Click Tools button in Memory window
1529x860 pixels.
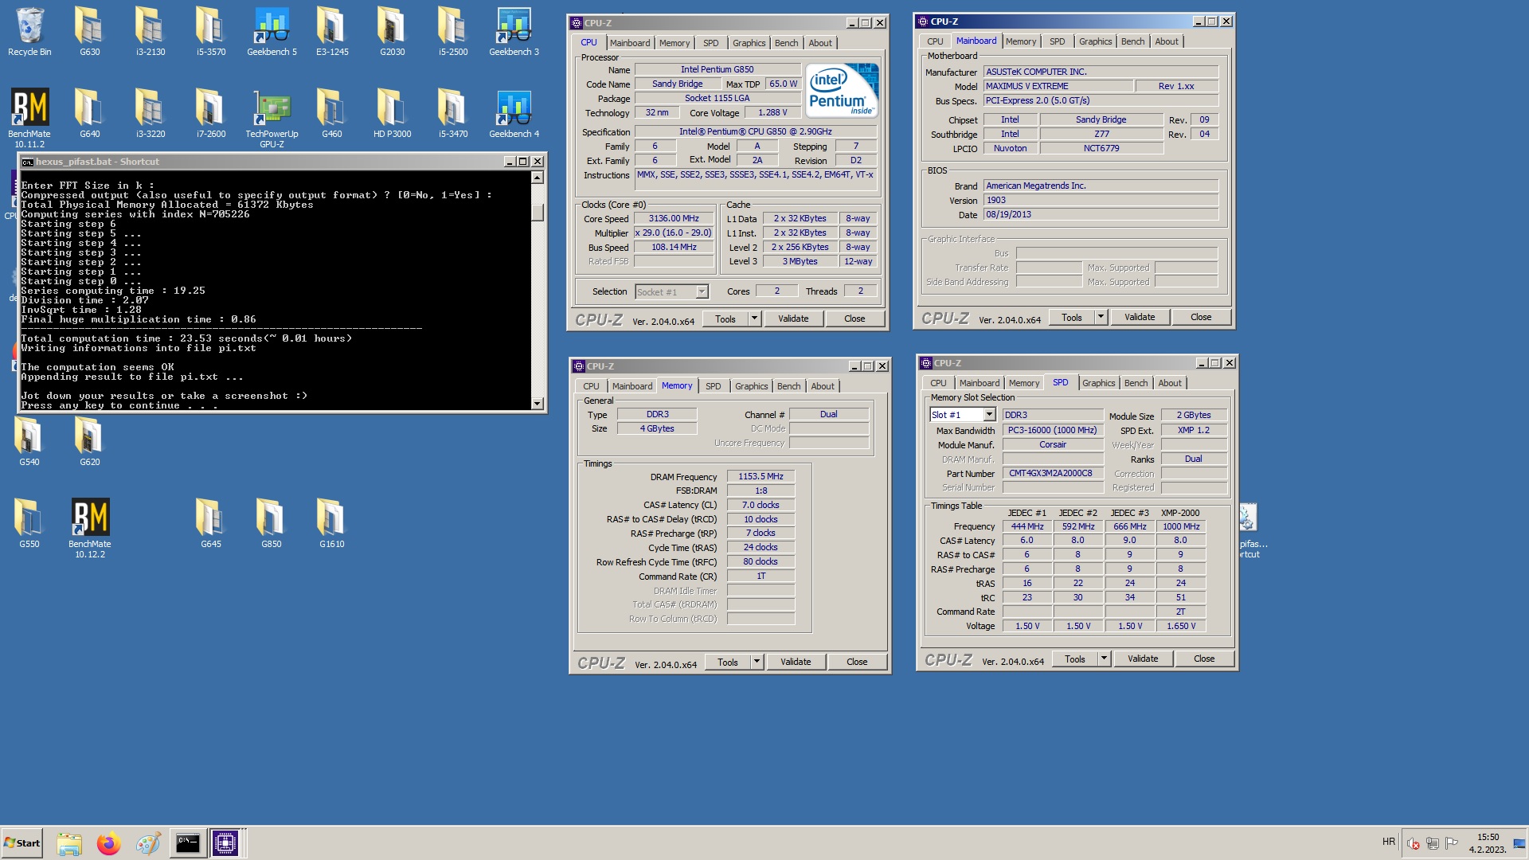(728, 662)
